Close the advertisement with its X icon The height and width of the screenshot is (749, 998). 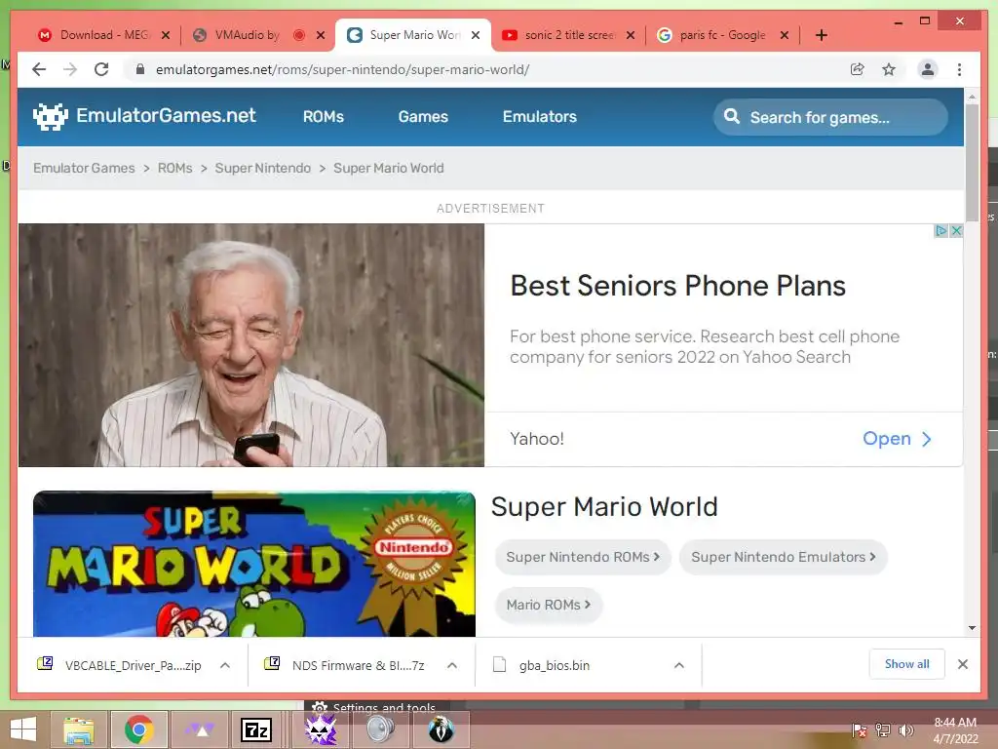click(955, 230)
